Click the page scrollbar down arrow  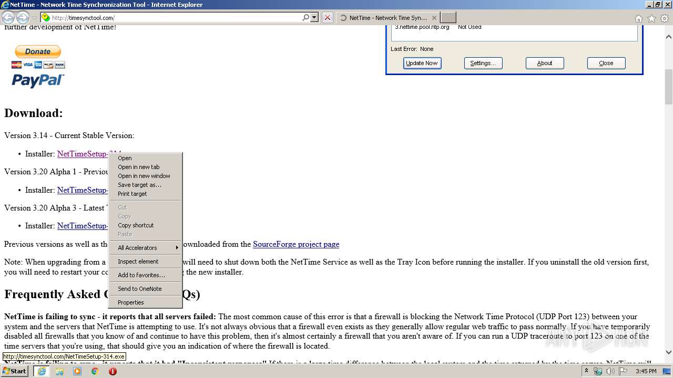pos(669,352)
